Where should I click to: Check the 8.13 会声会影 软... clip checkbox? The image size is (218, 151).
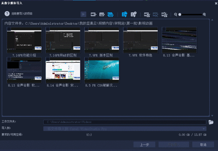(x=9, y=59)
